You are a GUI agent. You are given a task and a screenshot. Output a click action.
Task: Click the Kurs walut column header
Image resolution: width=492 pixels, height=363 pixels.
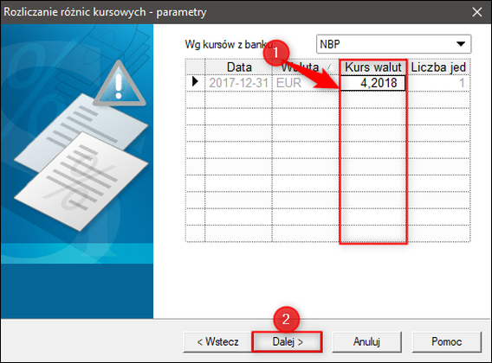coord(372,67)
